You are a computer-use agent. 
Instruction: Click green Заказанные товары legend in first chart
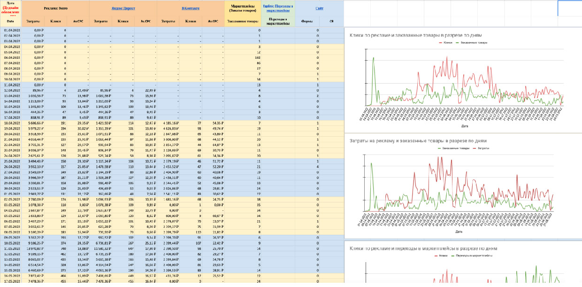click(472, 43)
